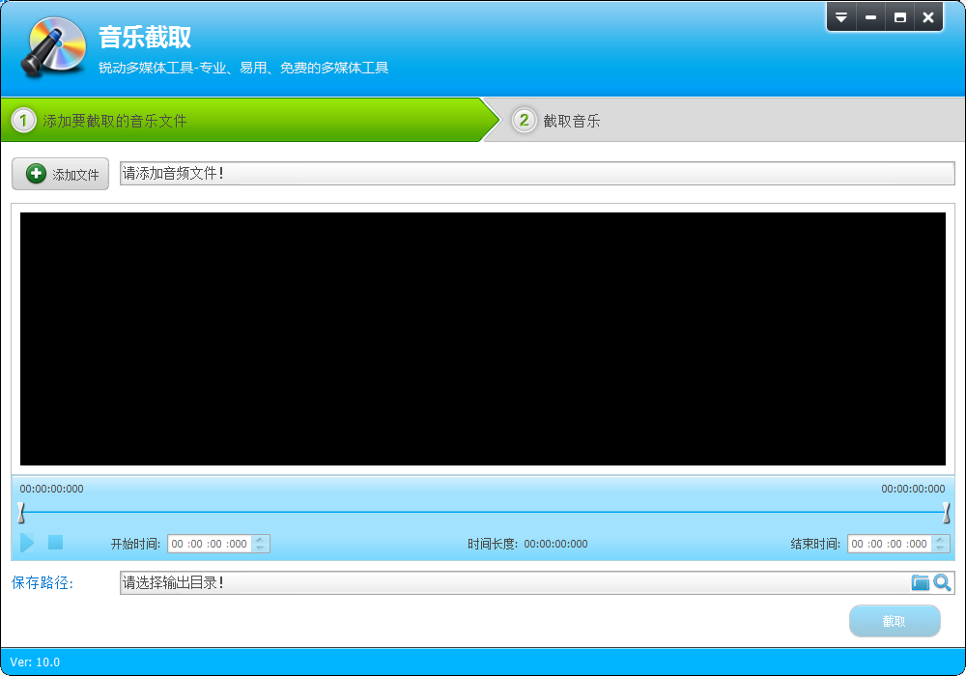Click the Ver: 10.0 status text

[35, 662]
